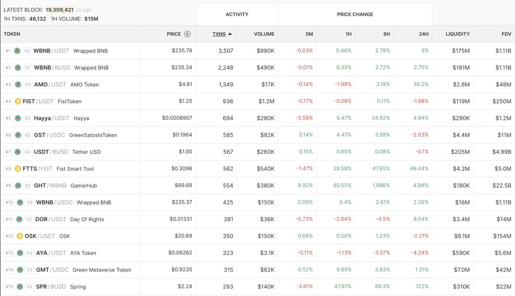This screenshot has height=296, width=515.
Task: Open the AYA/USDT AYA Token pair
Action: [x=257, y=253]
